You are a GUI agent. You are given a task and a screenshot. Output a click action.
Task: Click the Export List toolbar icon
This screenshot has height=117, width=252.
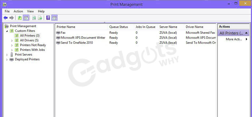40,18
